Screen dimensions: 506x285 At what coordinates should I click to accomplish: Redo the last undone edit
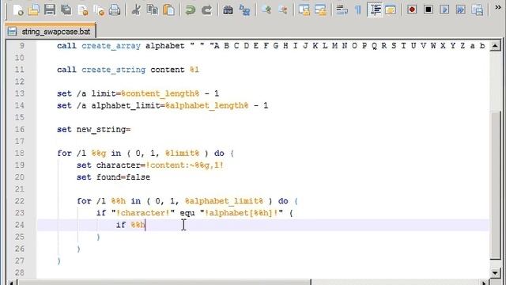206,10
